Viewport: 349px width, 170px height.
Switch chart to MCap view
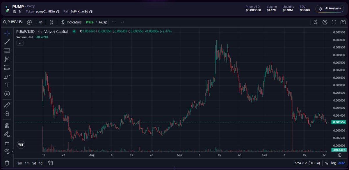click(x=103, y=22)
